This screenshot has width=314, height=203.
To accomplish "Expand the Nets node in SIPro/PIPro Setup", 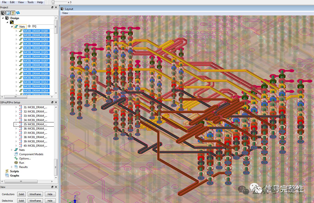I will [12, 150].
